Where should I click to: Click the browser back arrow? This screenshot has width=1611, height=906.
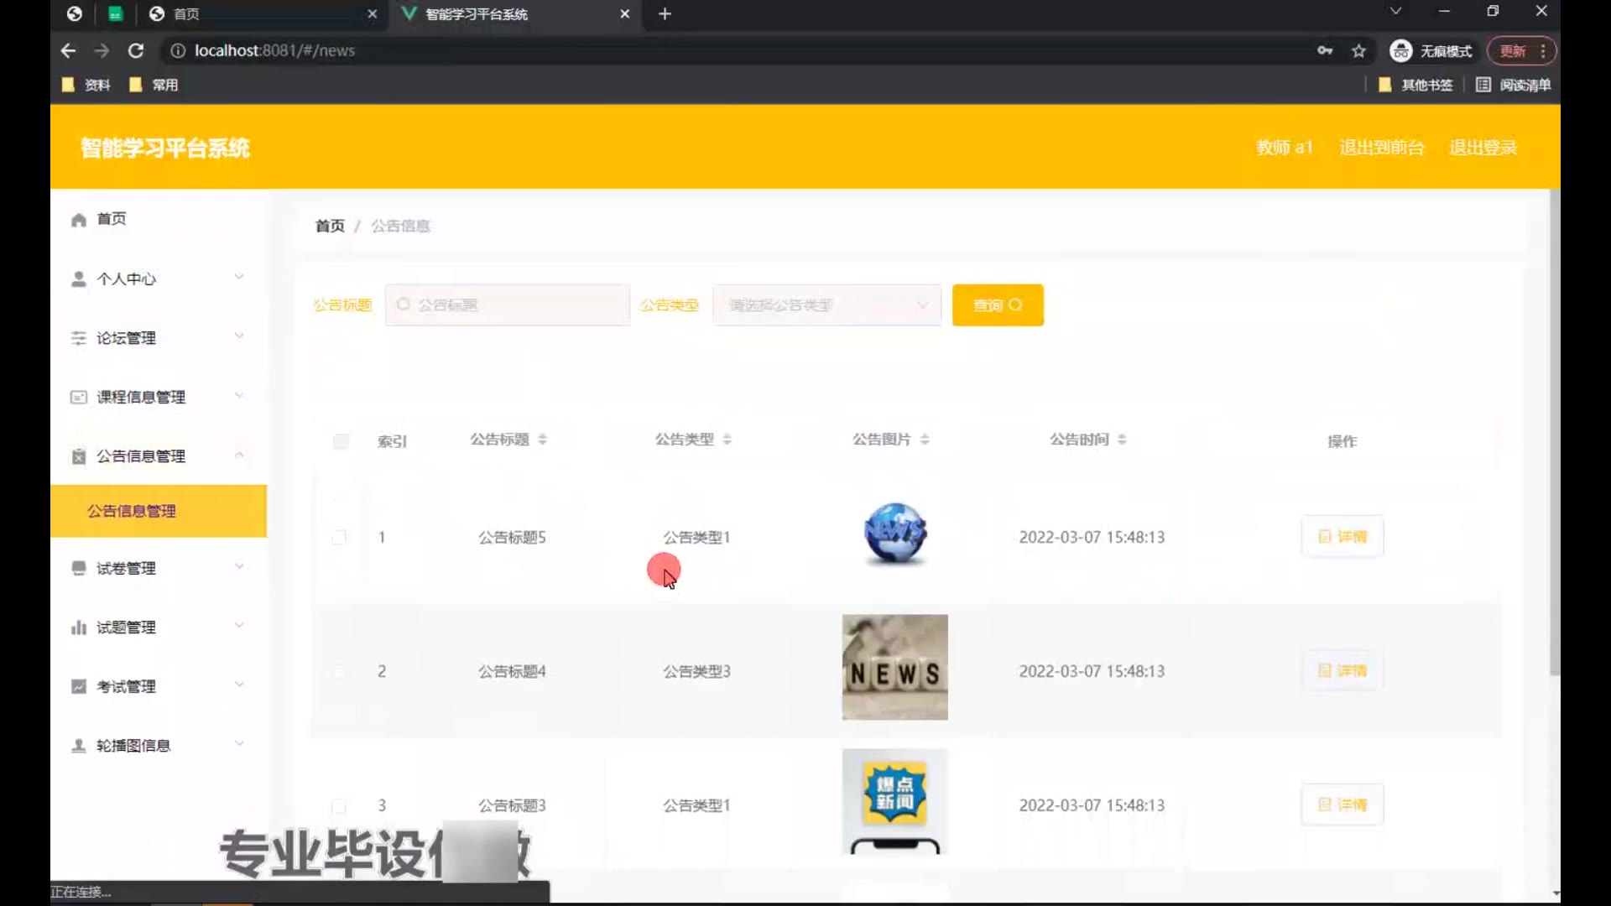coord(69,51)
